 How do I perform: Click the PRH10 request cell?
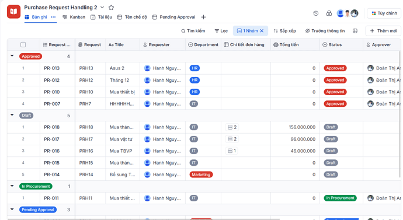tap(91, 92)
